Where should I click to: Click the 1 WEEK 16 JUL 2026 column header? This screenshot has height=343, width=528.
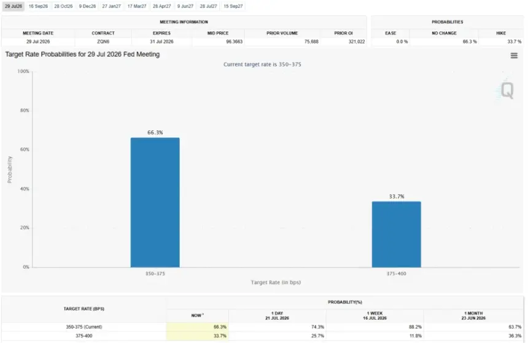coord(375,316)
